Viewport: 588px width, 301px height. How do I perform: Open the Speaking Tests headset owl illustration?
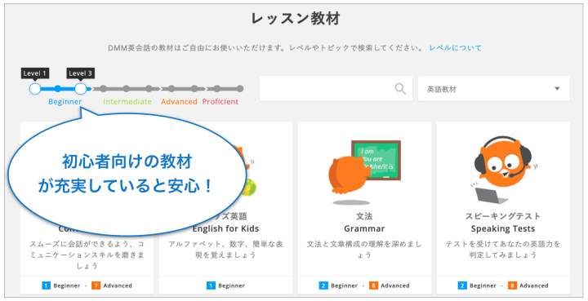pyautogui.click(x=502, y=169)
